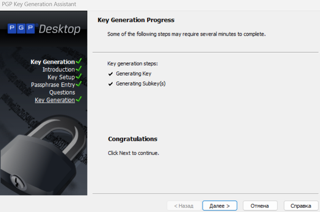The image size is (320, 212).
Task: Select the Passphrase Entry step in sidebar
Action: (53, 85)
